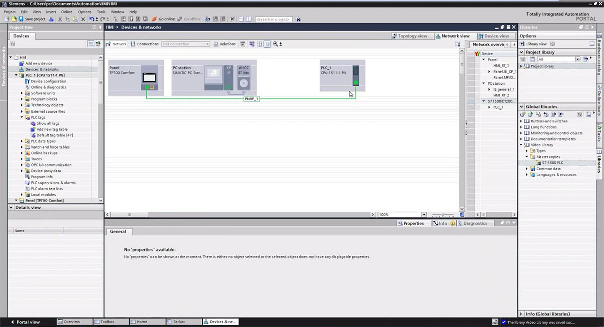This screenshot has height=327, width=604.
Task: Select the General tab in properties
Action: (x=118, y=232)
